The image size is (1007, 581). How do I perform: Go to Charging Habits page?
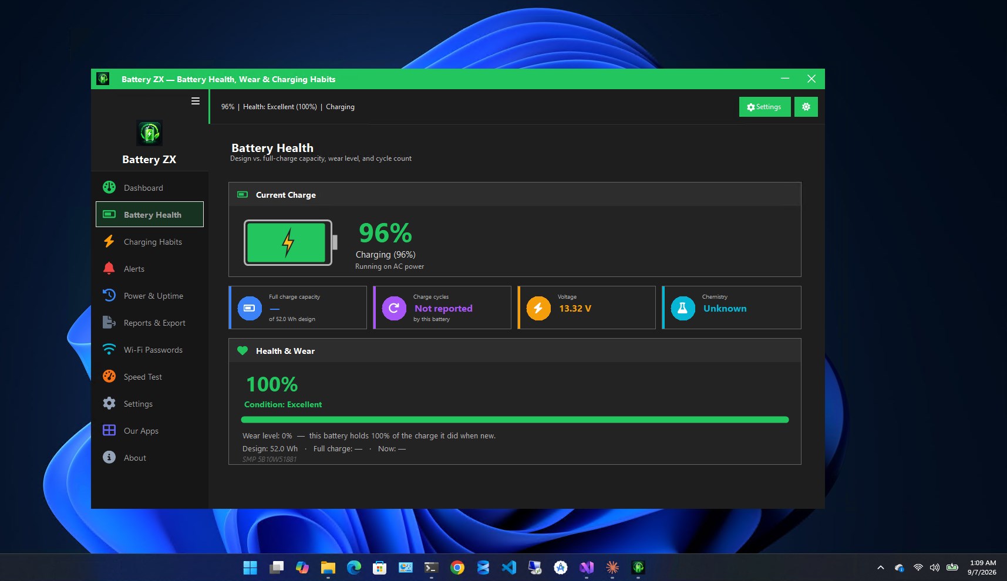click(150, 242)
